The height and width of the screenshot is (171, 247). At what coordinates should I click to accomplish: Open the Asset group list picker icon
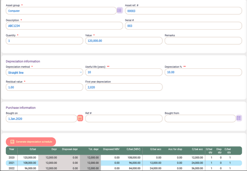(120, 11)
